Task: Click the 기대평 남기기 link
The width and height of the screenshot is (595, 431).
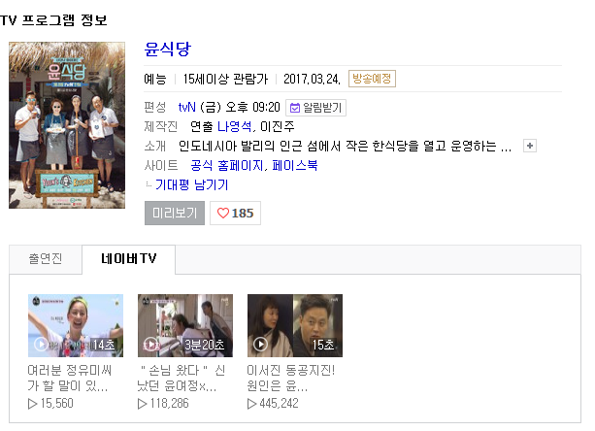Action: point(191,184)
